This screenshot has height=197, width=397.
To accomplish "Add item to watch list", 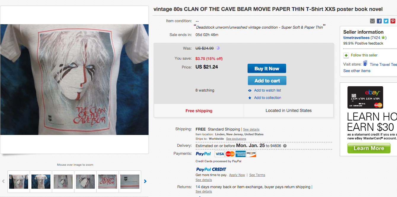I will click(267, 90).
